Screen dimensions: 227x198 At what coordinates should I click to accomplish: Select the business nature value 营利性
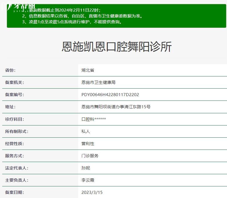[x=88, y=144]
